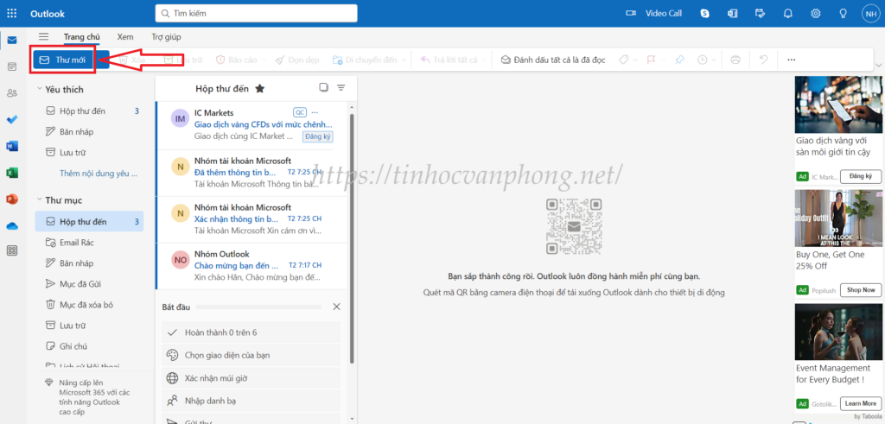Toggle select-all messages icon
The image size is (885, 424).
coord(323,87)
